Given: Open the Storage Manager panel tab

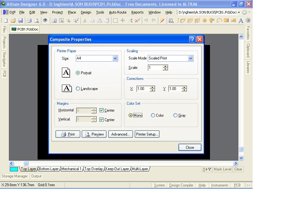Looking at the screenshot, I should coord(15,176).
